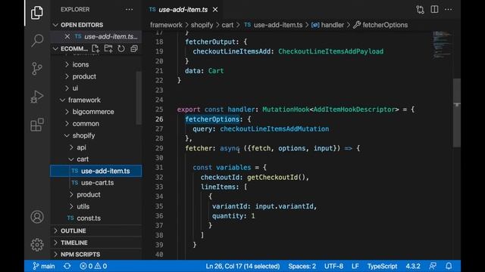Screen dimensions: 485x272
Task: Split the editor to the right
Action: click(434, 10)
